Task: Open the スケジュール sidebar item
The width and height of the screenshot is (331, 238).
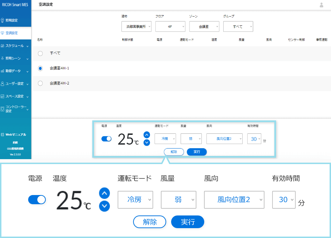Action: click(x=14, y=46)
